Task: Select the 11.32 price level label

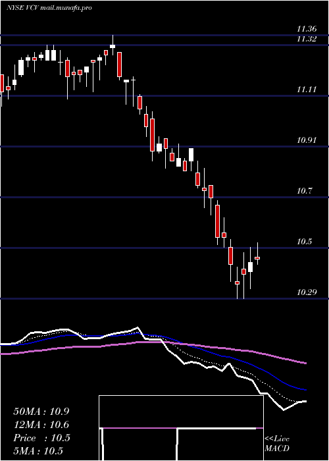Action: [x=307, y=38]
